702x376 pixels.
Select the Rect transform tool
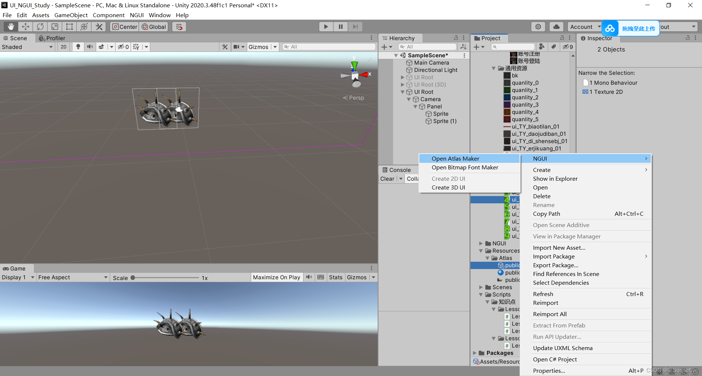coord(69,27)
